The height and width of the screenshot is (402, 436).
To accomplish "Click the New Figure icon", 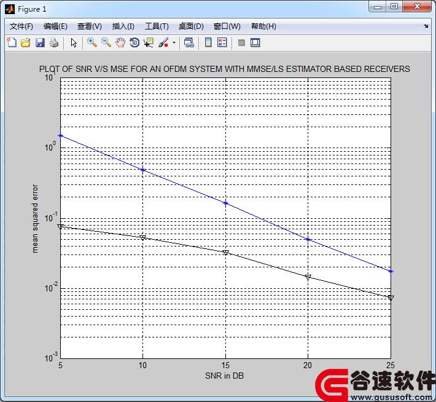I will click(12, 42).
